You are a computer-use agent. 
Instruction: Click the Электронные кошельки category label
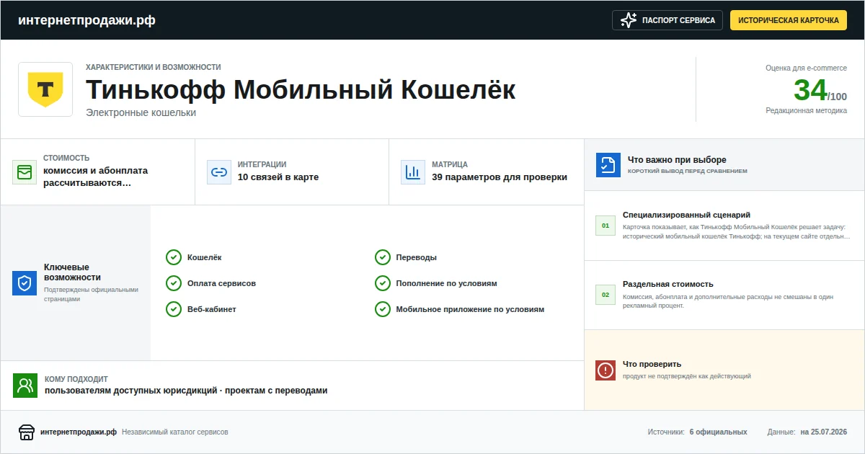[141, 112]
